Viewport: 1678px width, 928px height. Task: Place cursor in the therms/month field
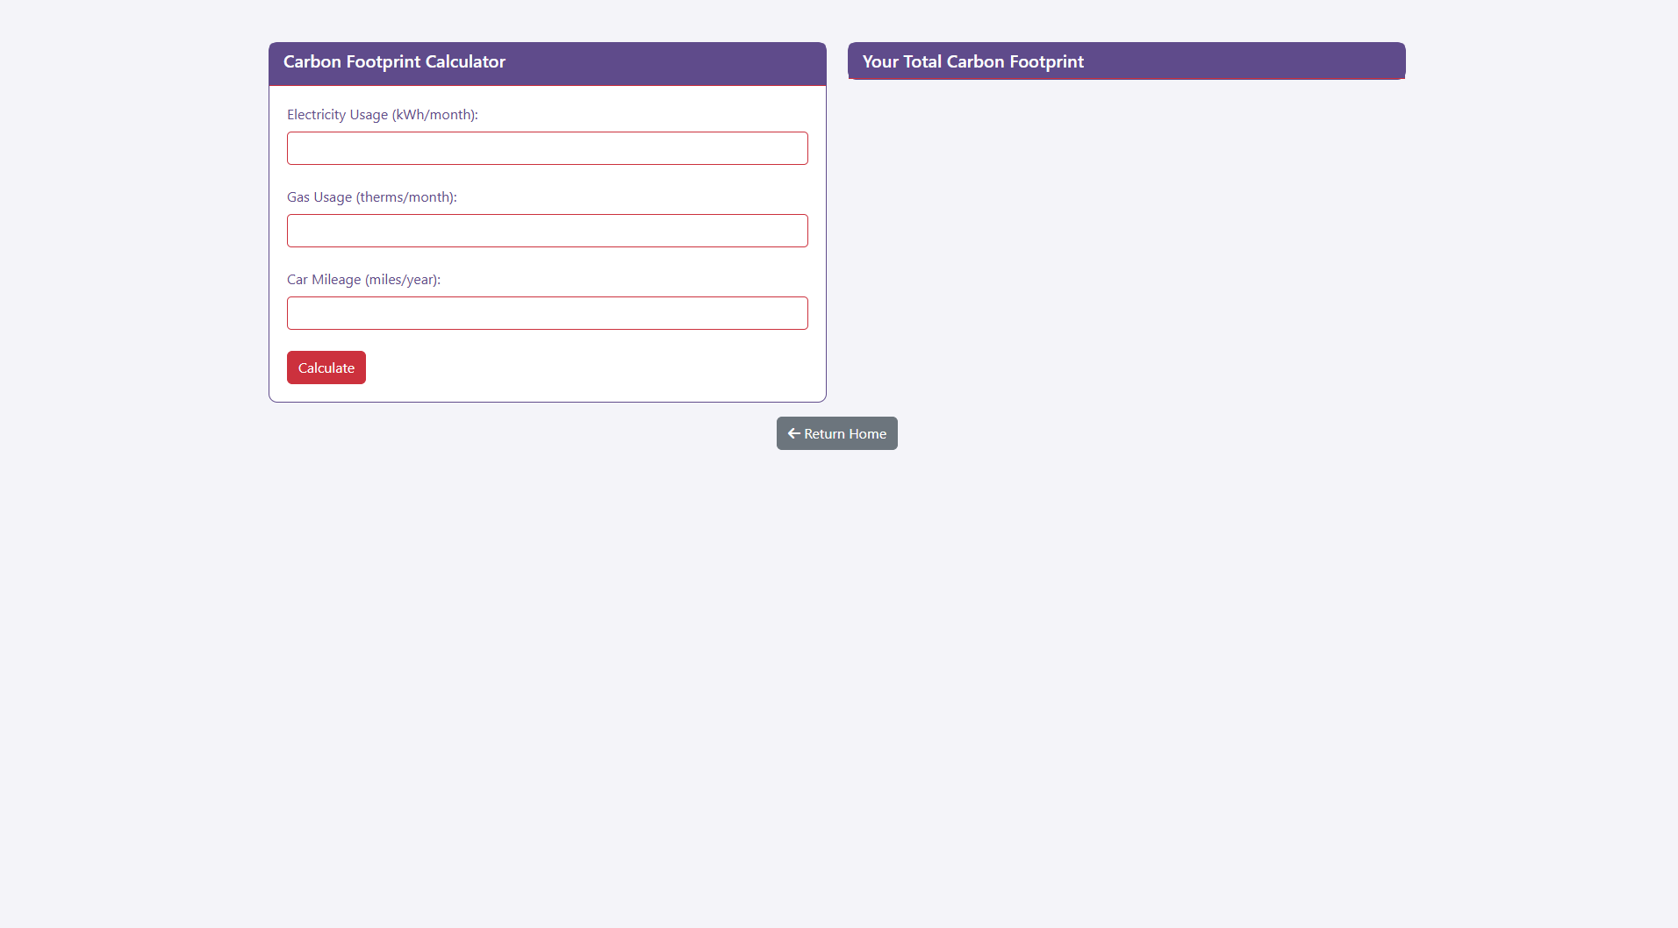547,231
